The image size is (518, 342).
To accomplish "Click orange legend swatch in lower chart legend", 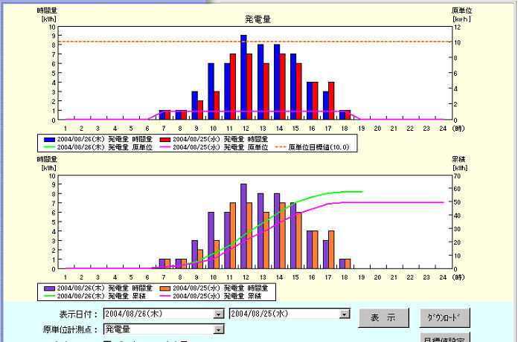I will (164, 288).
